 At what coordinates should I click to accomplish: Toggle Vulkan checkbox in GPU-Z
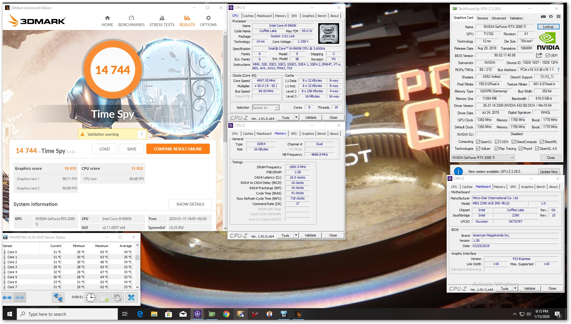coord(478,149)
